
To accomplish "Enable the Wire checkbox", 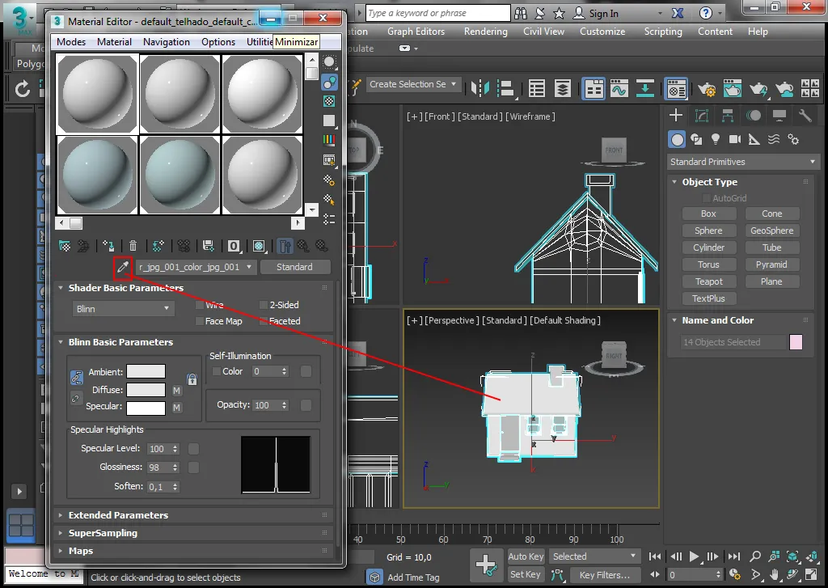I will tap(200, 305).
